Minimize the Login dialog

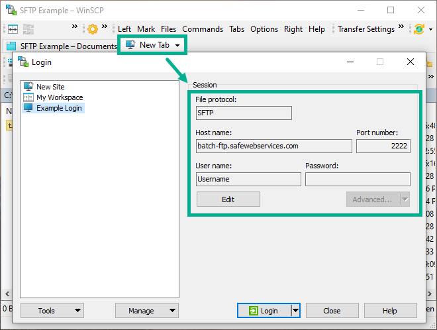click(x=350, y=62)
